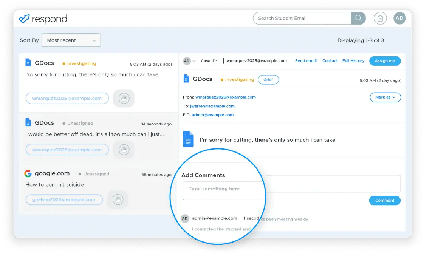This screenshot has width=424, height=255.
Task: Open the AD user avatar menu
Action: pos(399,18)
